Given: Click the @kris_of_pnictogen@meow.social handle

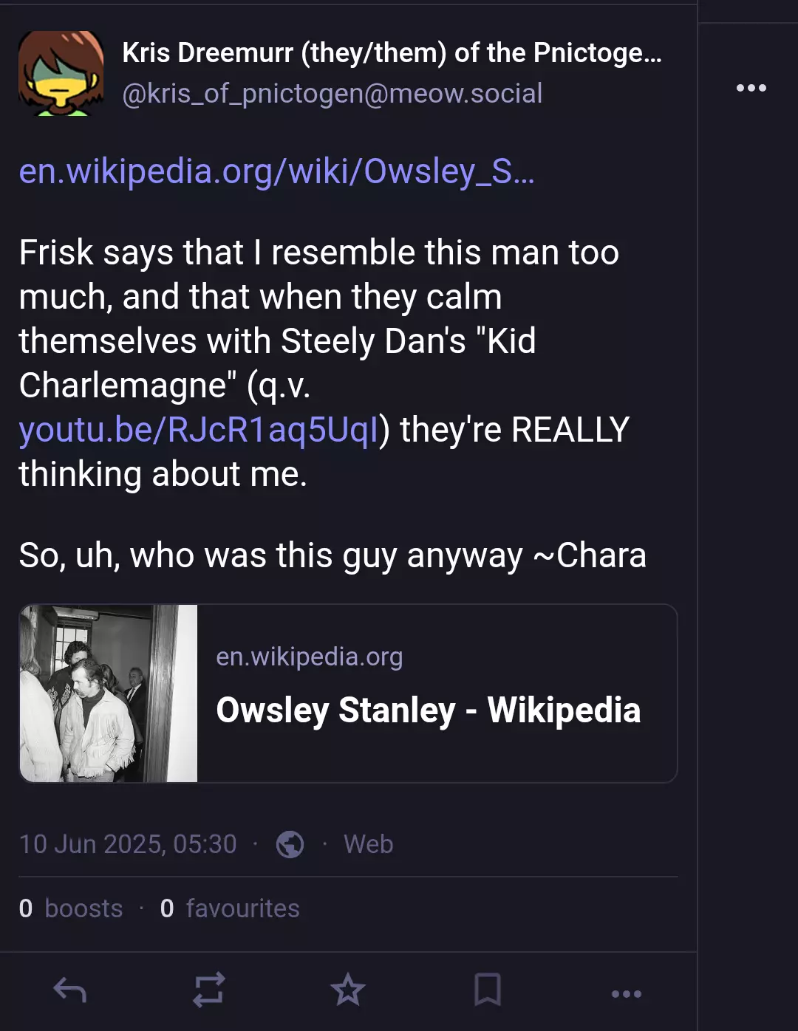Looking at the screenshot, I should pyautogui.click(x=332, y=94).
